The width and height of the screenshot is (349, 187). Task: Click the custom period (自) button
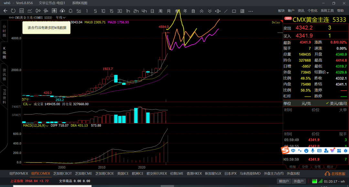(x=193, y=11)
